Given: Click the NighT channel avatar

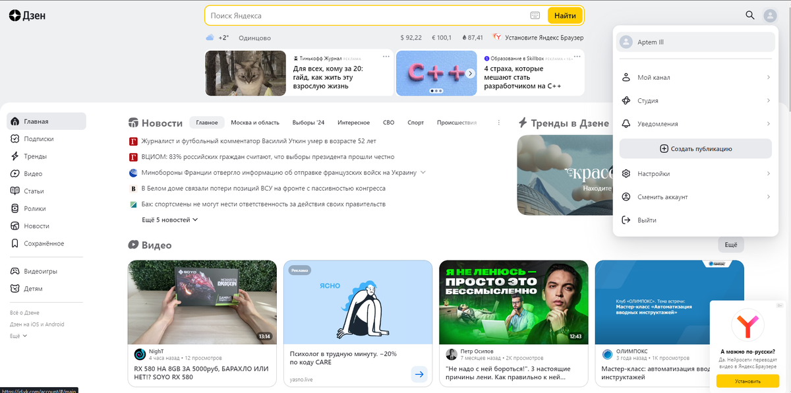Looking at the screenshot, I should [x=140, y=354].
